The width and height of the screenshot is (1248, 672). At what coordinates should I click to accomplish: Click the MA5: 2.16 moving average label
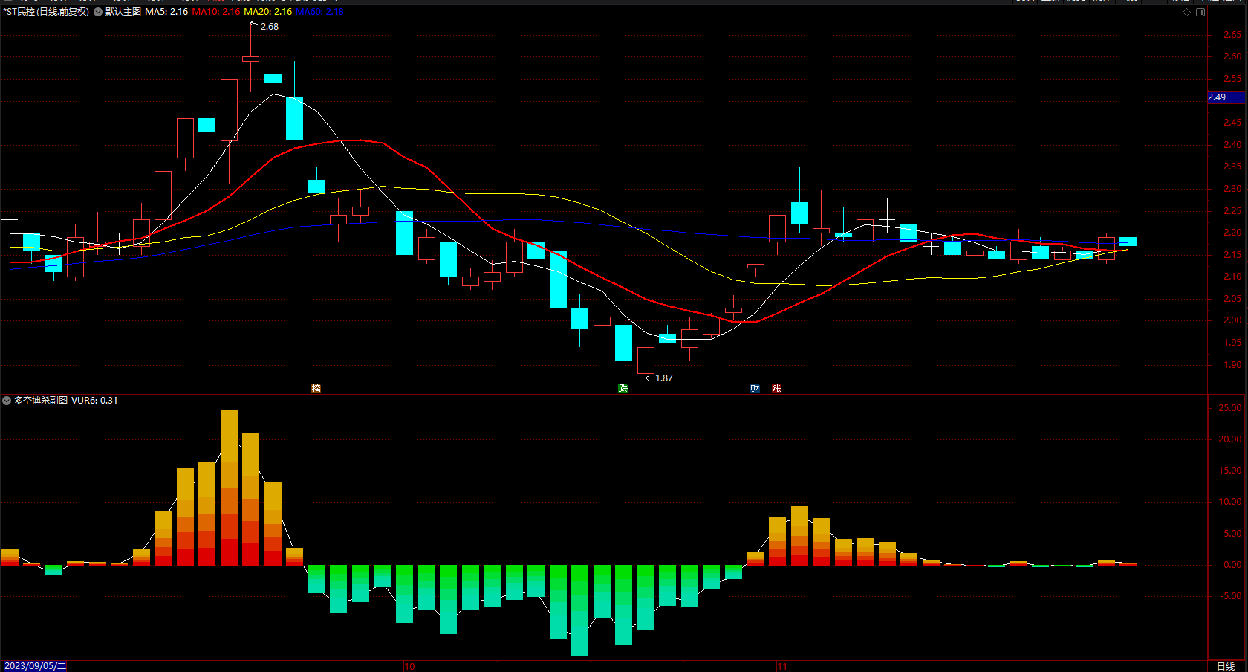coord(166,12)
